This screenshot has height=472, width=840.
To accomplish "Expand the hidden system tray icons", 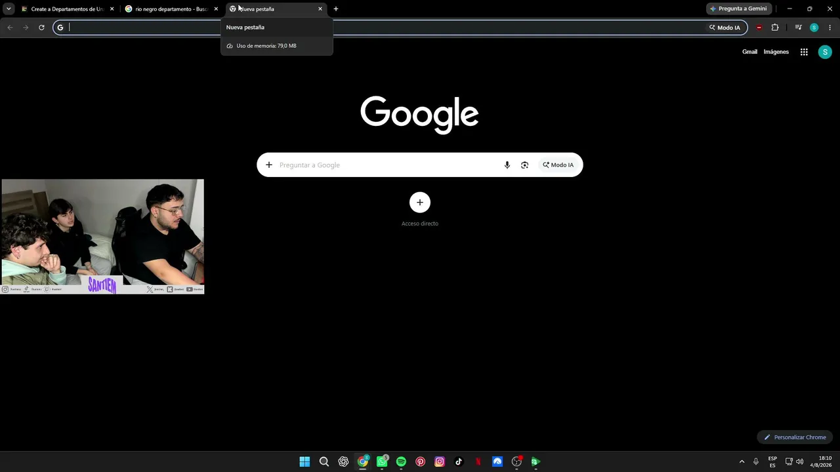I will (742, 462).
